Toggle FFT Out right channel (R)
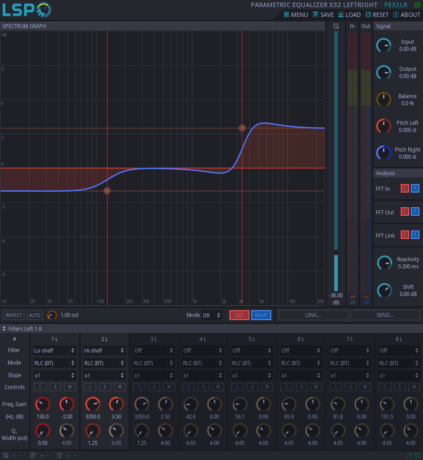This screenshot has height=460, width=423. pyautogui.click(x=415, y=212)
